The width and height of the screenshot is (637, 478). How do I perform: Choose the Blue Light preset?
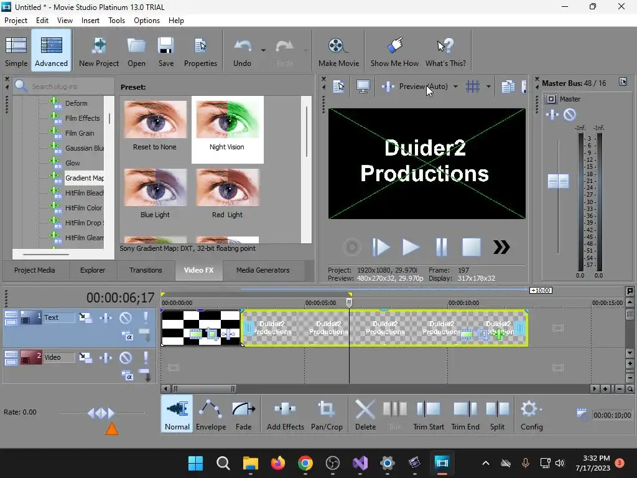pyautogui.click(x=155, y=194)
